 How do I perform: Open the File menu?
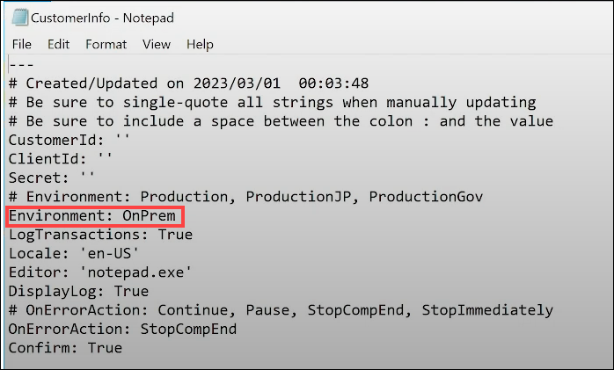(22, 44)
